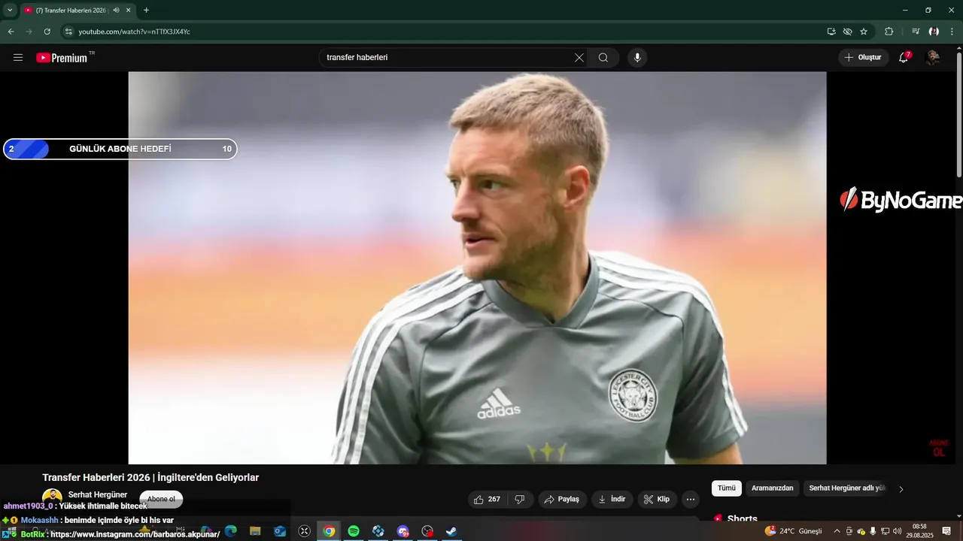Viewport: 963px width, 541px height.
Task: Open Chrome profile avatar
Action: point(934,32)
